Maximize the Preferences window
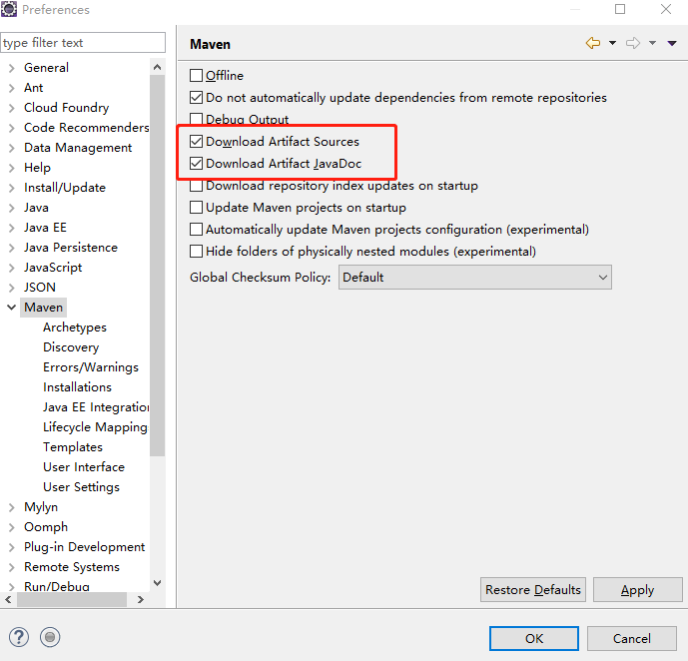 click(x=620, y=9)
